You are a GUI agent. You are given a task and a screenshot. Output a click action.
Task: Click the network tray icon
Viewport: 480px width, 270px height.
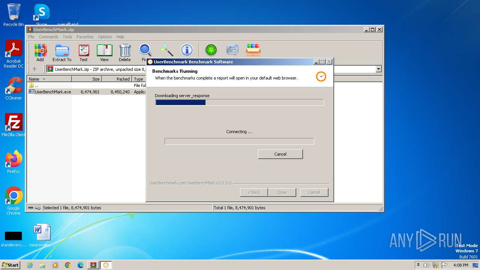tap(435, 265)
